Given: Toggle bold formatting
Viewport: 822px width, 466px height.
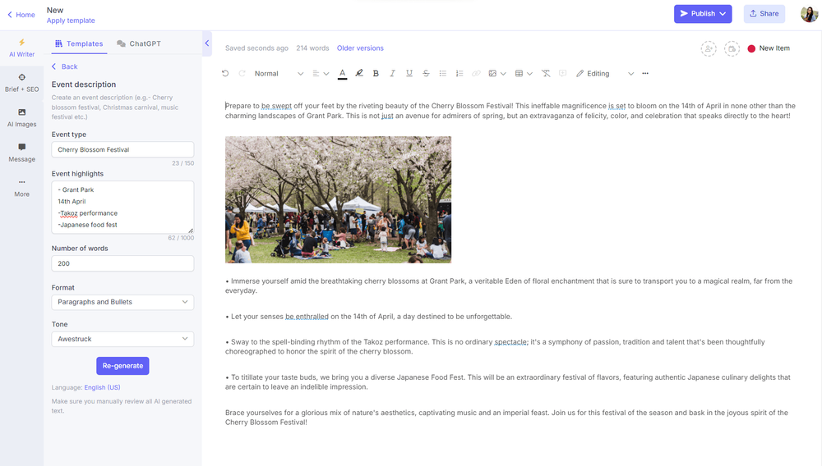Looking at the screenshot, I should (376, 73).
